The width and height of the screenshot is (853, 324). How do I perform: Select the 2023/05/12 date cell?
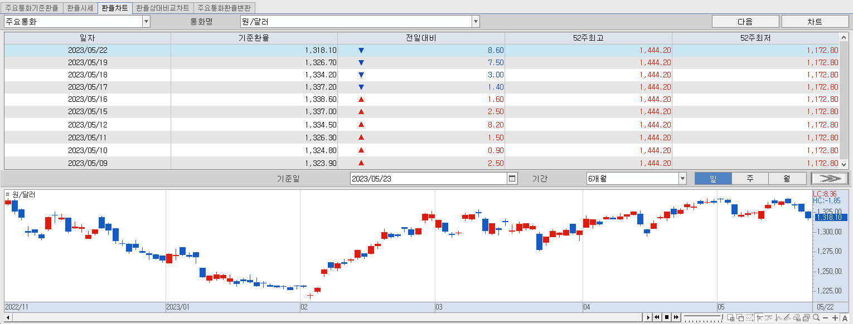[88, 125]
